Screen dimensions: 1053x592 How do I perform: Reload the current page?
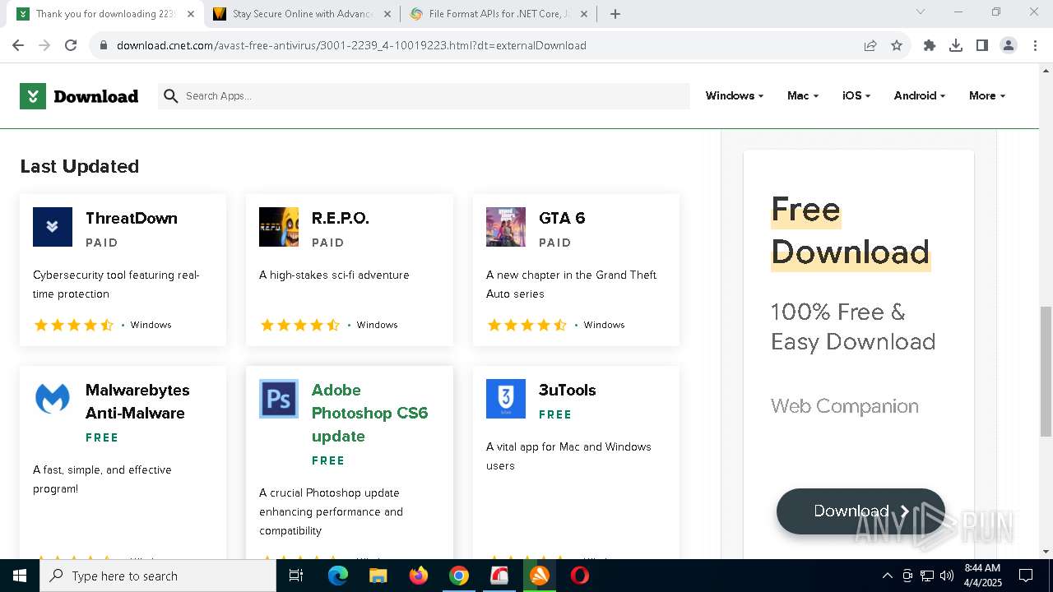[71, 45]
